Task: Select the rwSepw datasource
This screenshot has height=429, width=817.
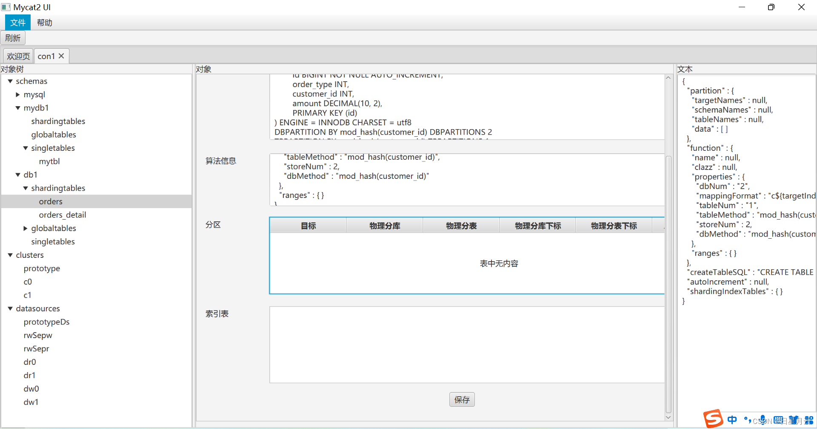Action: (x=38, y=336)
